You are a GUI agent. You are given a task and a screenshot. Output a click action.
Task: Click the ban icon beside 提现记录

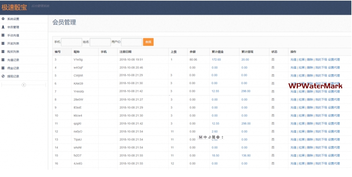pos(3,76)
